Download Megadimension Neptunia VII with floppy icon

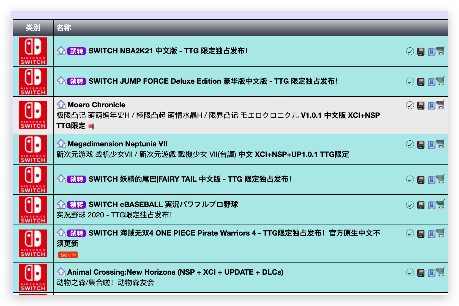pos(420,144)
